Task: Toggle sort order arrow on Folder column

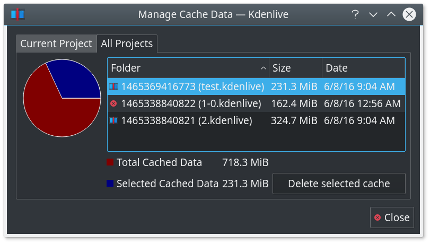Action: tap(264, 68)
